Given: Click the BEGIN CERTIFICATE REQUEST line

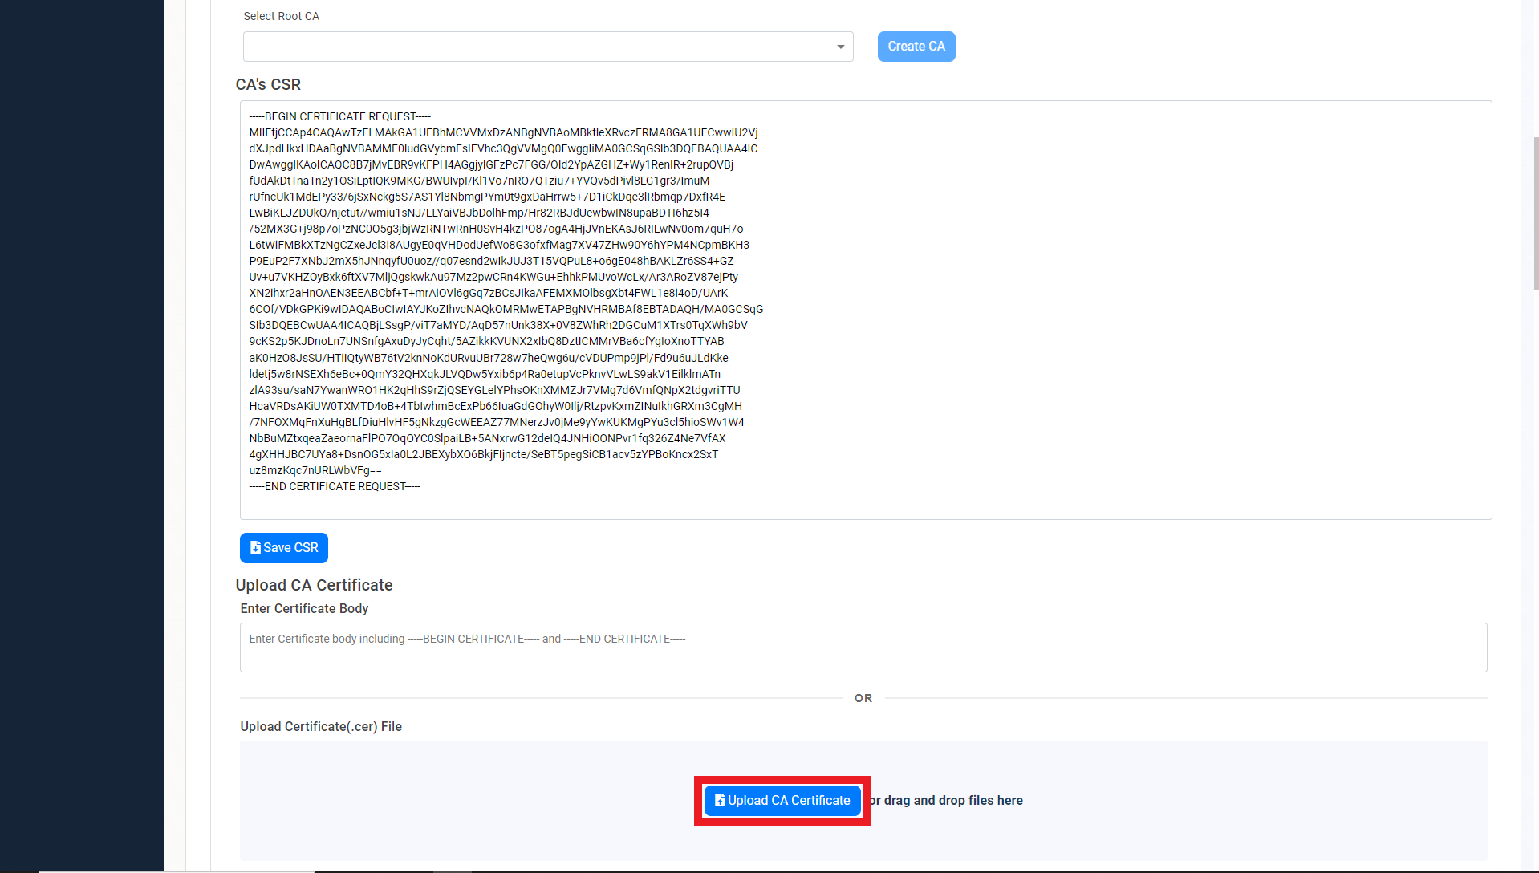Looking at the screenshot, I should 340,116.
